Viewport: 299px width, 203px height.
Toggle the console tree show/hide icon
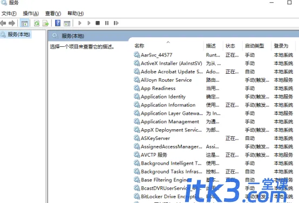click(x=24, y=23)
